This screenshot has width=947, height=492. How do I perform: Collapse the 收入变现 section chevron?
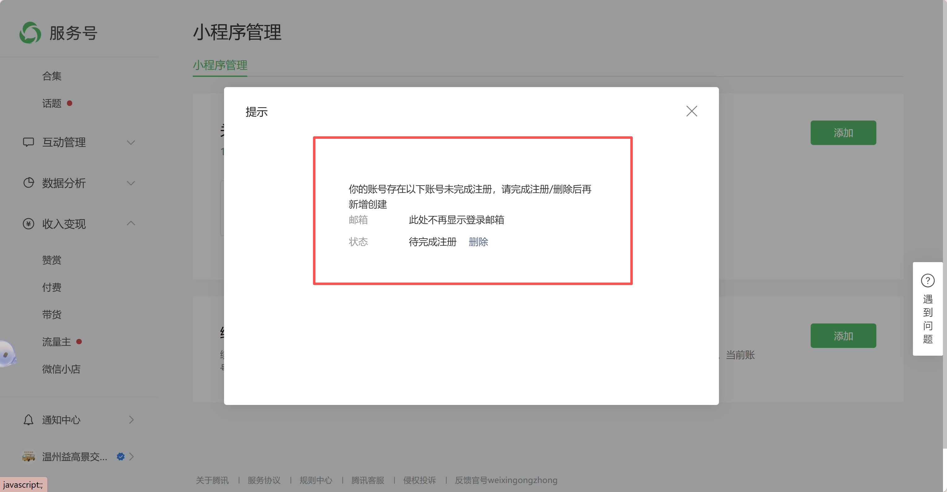click(x=131, y=223)
